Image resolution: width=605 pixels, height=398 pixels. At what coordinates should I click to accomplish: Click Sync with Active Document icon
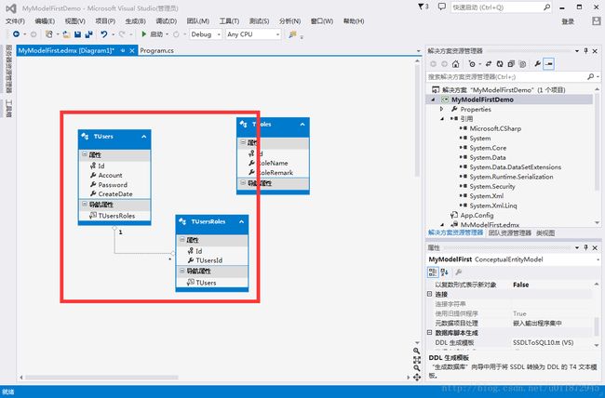tap(489, 64)
